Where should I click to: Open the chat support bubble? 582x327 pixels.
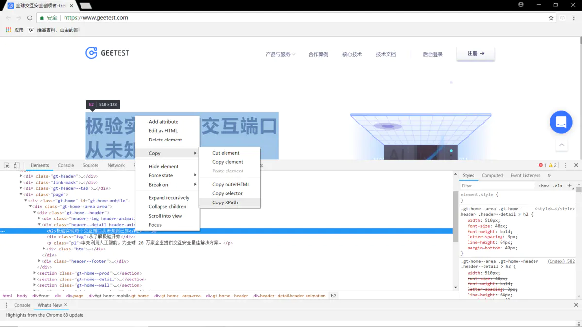tap(561, 122)
